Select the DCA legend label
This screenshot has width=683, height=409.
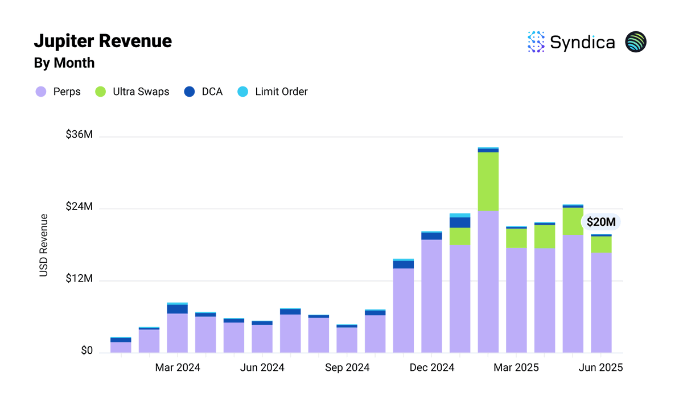click(212, 92)
